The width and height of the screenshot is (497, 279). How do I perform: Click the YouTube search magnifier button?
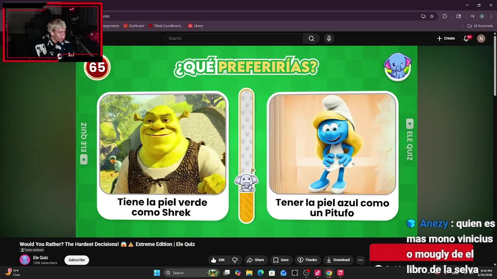click(x=311, y=38)
